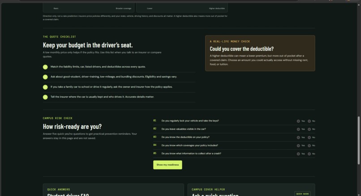361x196 pixels.
Task: Open the Quick Guide badge in Campus Cover Helper
Action: coord(302,194)
